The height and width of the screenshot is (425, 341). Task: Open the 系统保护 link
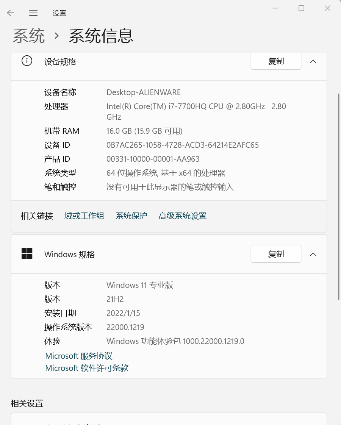131,216
